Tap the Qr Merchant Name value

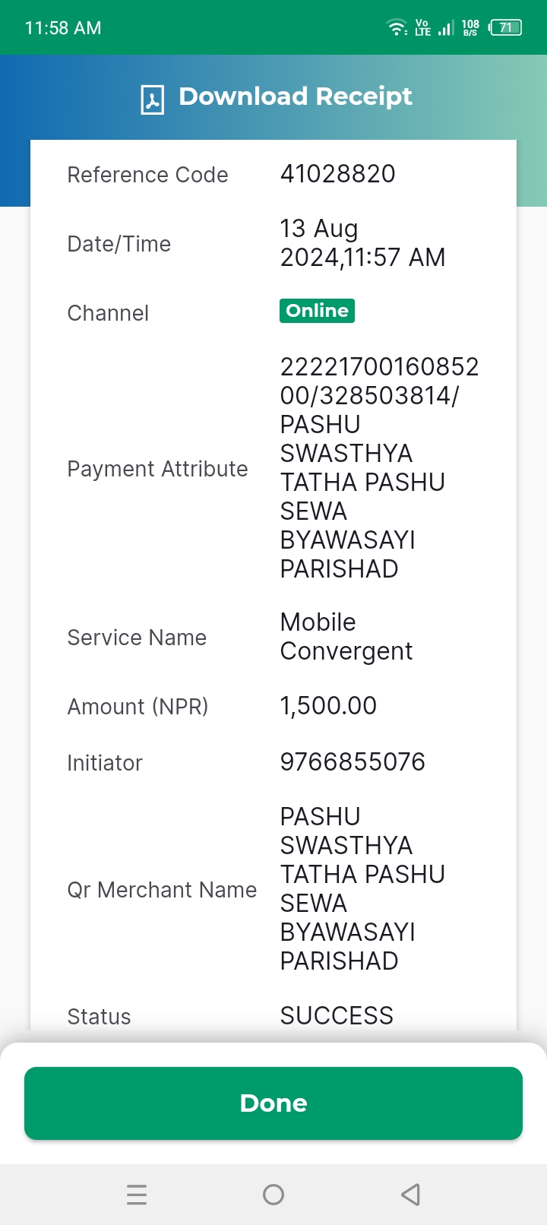362,889
